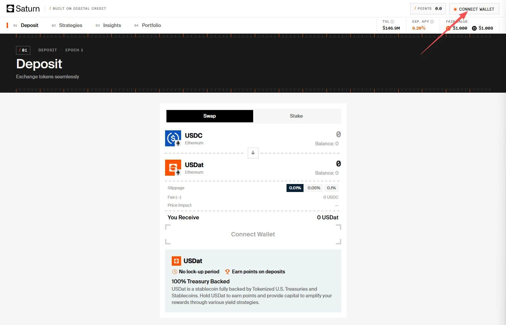Click the No lock-up period text

point(199,272)
